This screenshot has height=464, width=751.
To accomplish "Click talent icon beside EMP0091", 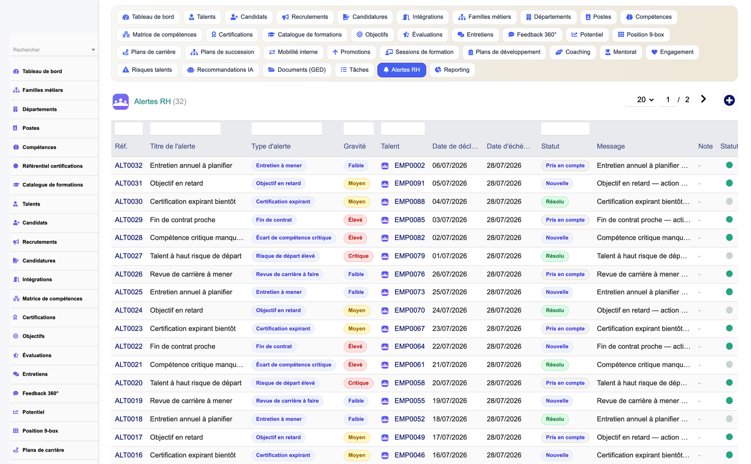I will click(385, 183).
